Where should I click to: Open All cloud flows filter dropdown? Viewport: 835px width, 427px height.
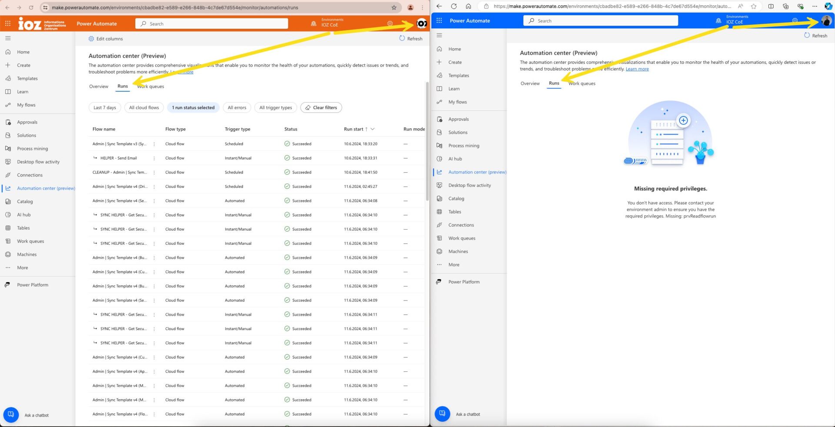tap(144, 107)
